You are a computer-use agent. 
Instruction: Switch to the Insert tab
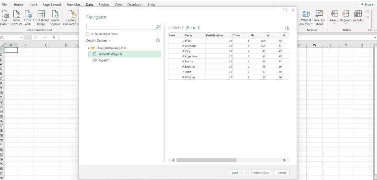[x=32, y=4]
